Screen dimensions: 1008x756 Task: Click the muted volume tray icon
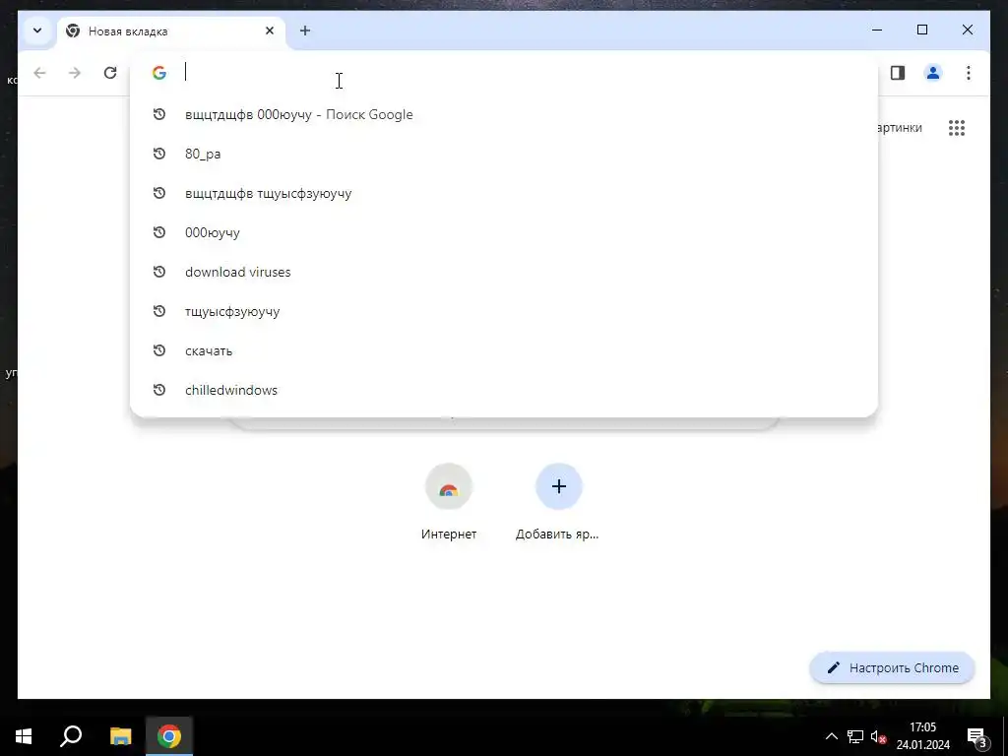pos(879,736)
